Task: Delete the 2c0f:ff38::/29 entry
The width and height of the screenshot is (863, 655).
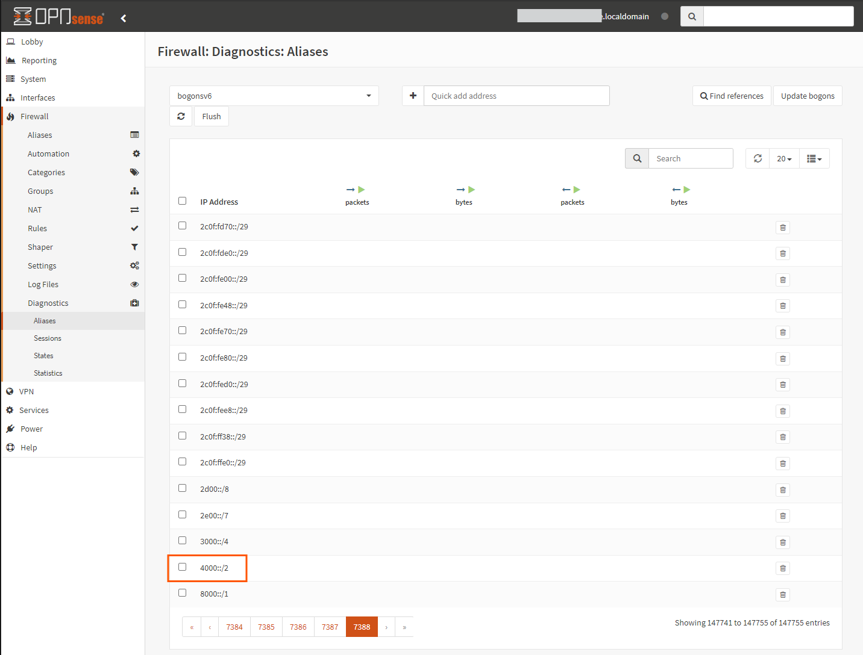Action: click(783, 437)
